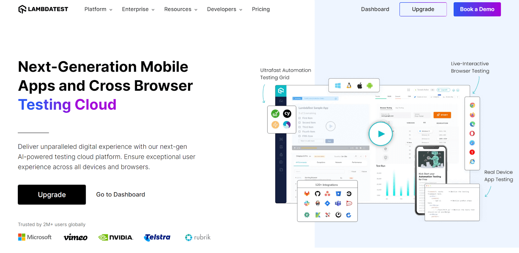Click the Telstra logo
This screenshot has height=253, width=519.
coord(157,237)
